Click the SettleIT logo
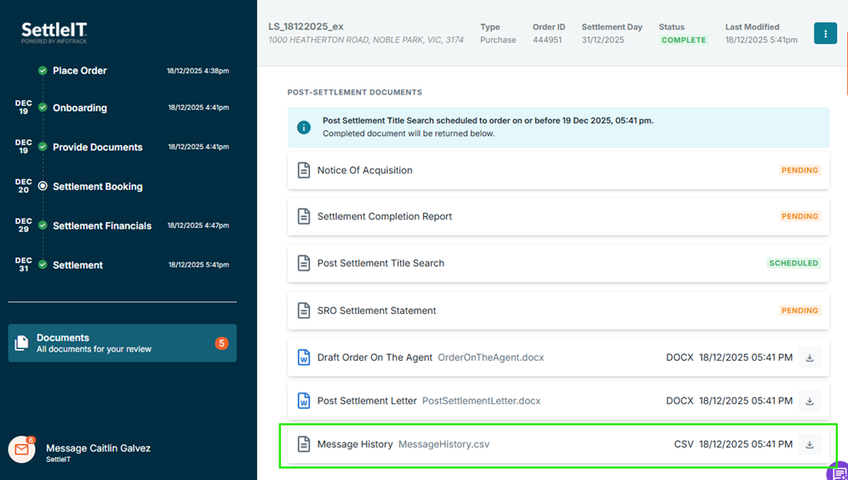 point(54,33)
